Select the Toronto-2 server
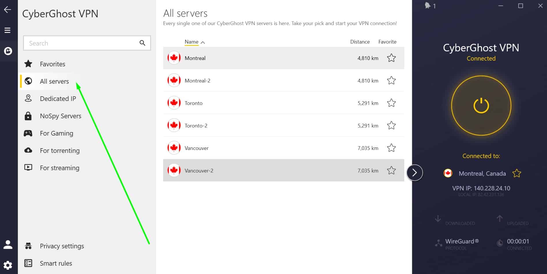 [x=284, y=125]
